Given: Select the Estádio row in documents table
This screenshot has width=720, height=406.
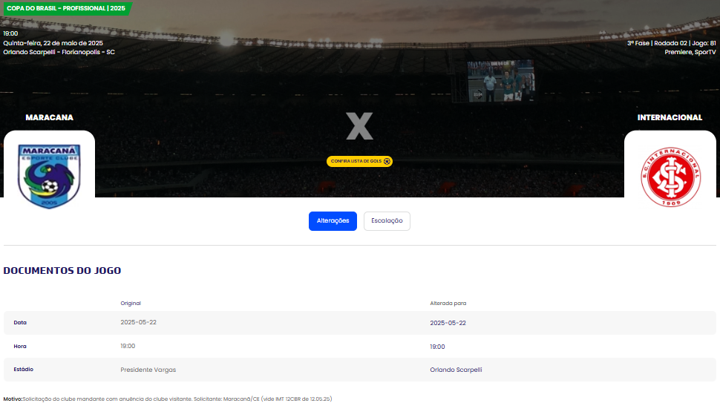Looking at the screenshot, I should 360,370.
